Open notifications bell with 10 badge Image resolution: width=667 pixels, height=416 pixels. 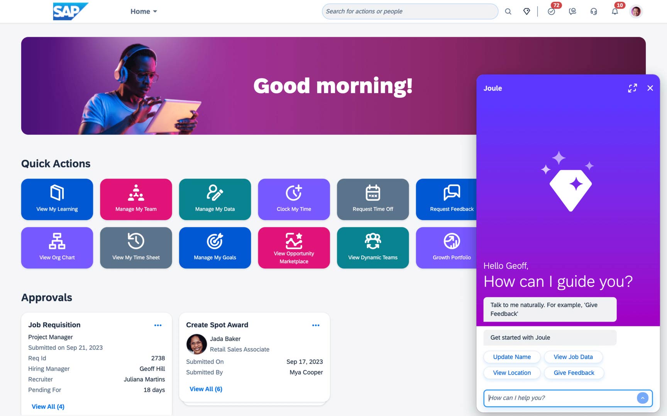(x=615, y=12)
